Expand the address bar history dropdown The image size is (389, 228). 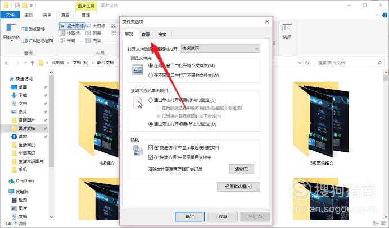[300, 63]
